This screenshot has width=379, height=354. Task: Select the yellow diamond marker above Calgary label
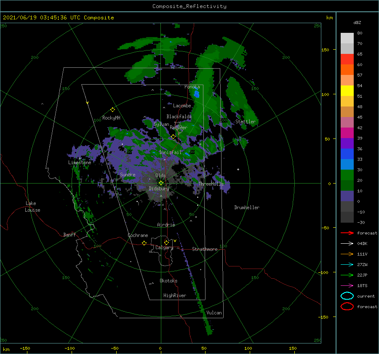tap(166, 242)
